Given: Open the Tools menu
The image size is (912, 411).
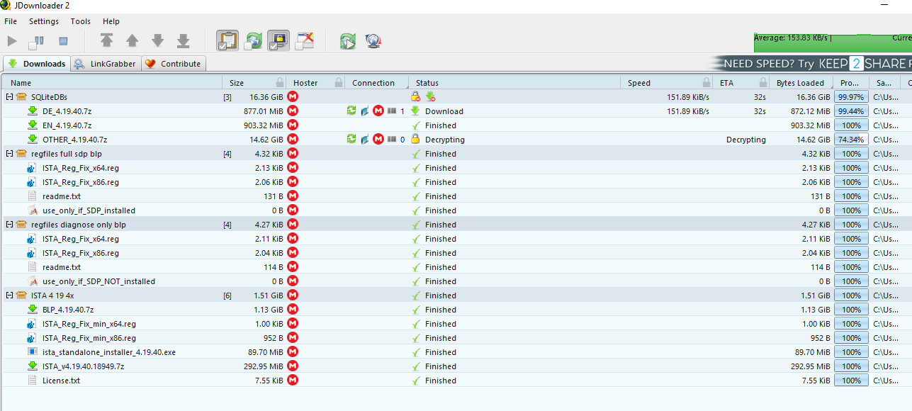Looking at the screenshot, I should coord(81,21).
